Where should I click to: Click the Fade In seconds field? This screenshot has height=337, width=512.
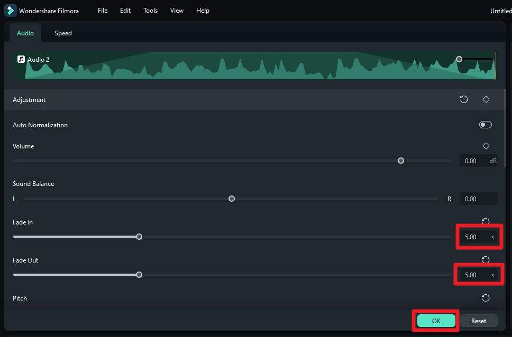tap(478, 237)
